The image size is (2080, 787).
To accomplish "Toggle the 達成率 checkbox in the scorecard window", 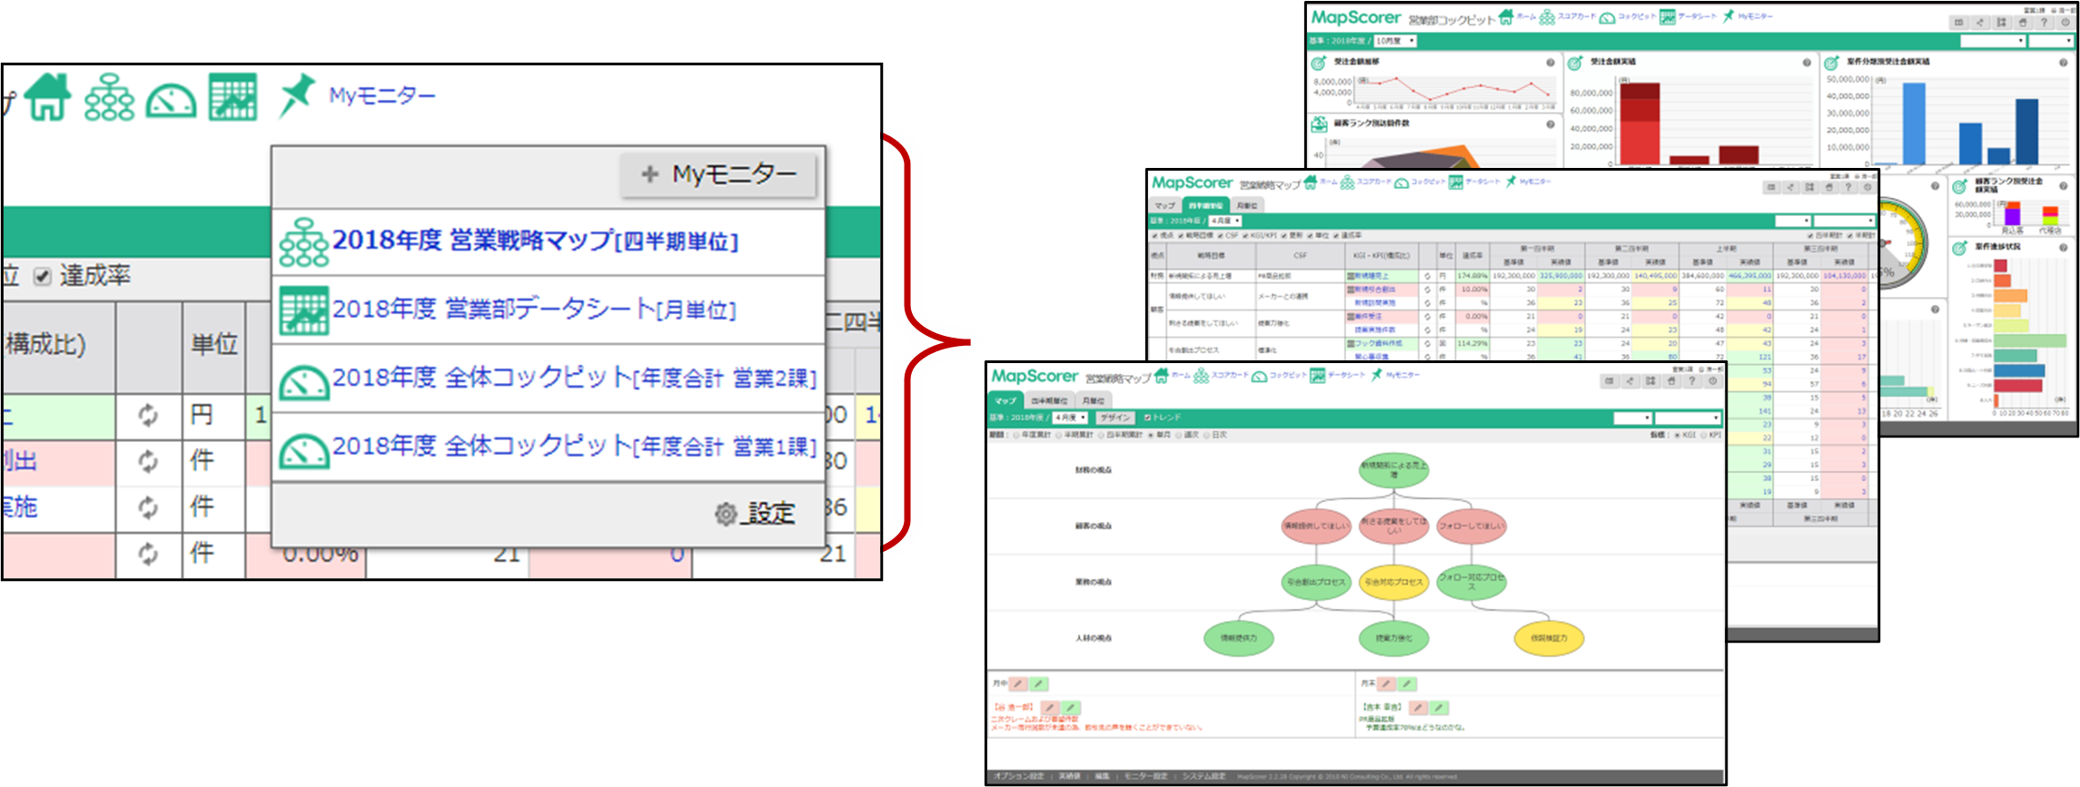I will coord(1336,235).
